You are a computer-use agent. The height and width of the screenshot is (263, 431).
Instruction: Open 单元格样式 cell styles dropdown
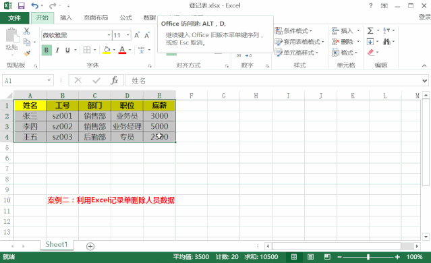(x=297, y=53)
